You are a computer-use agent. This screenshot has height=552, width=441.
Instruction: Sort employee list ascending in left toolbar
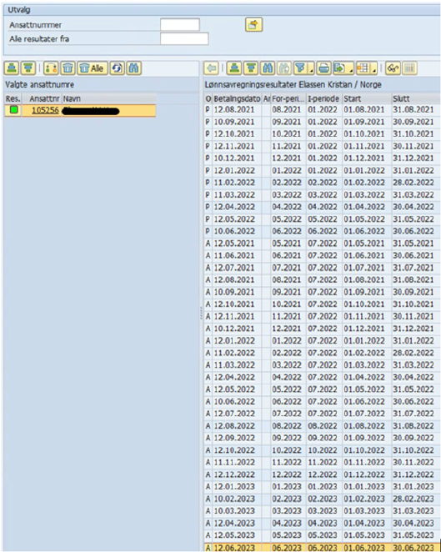pyautogui.click(x=12, y=68)
